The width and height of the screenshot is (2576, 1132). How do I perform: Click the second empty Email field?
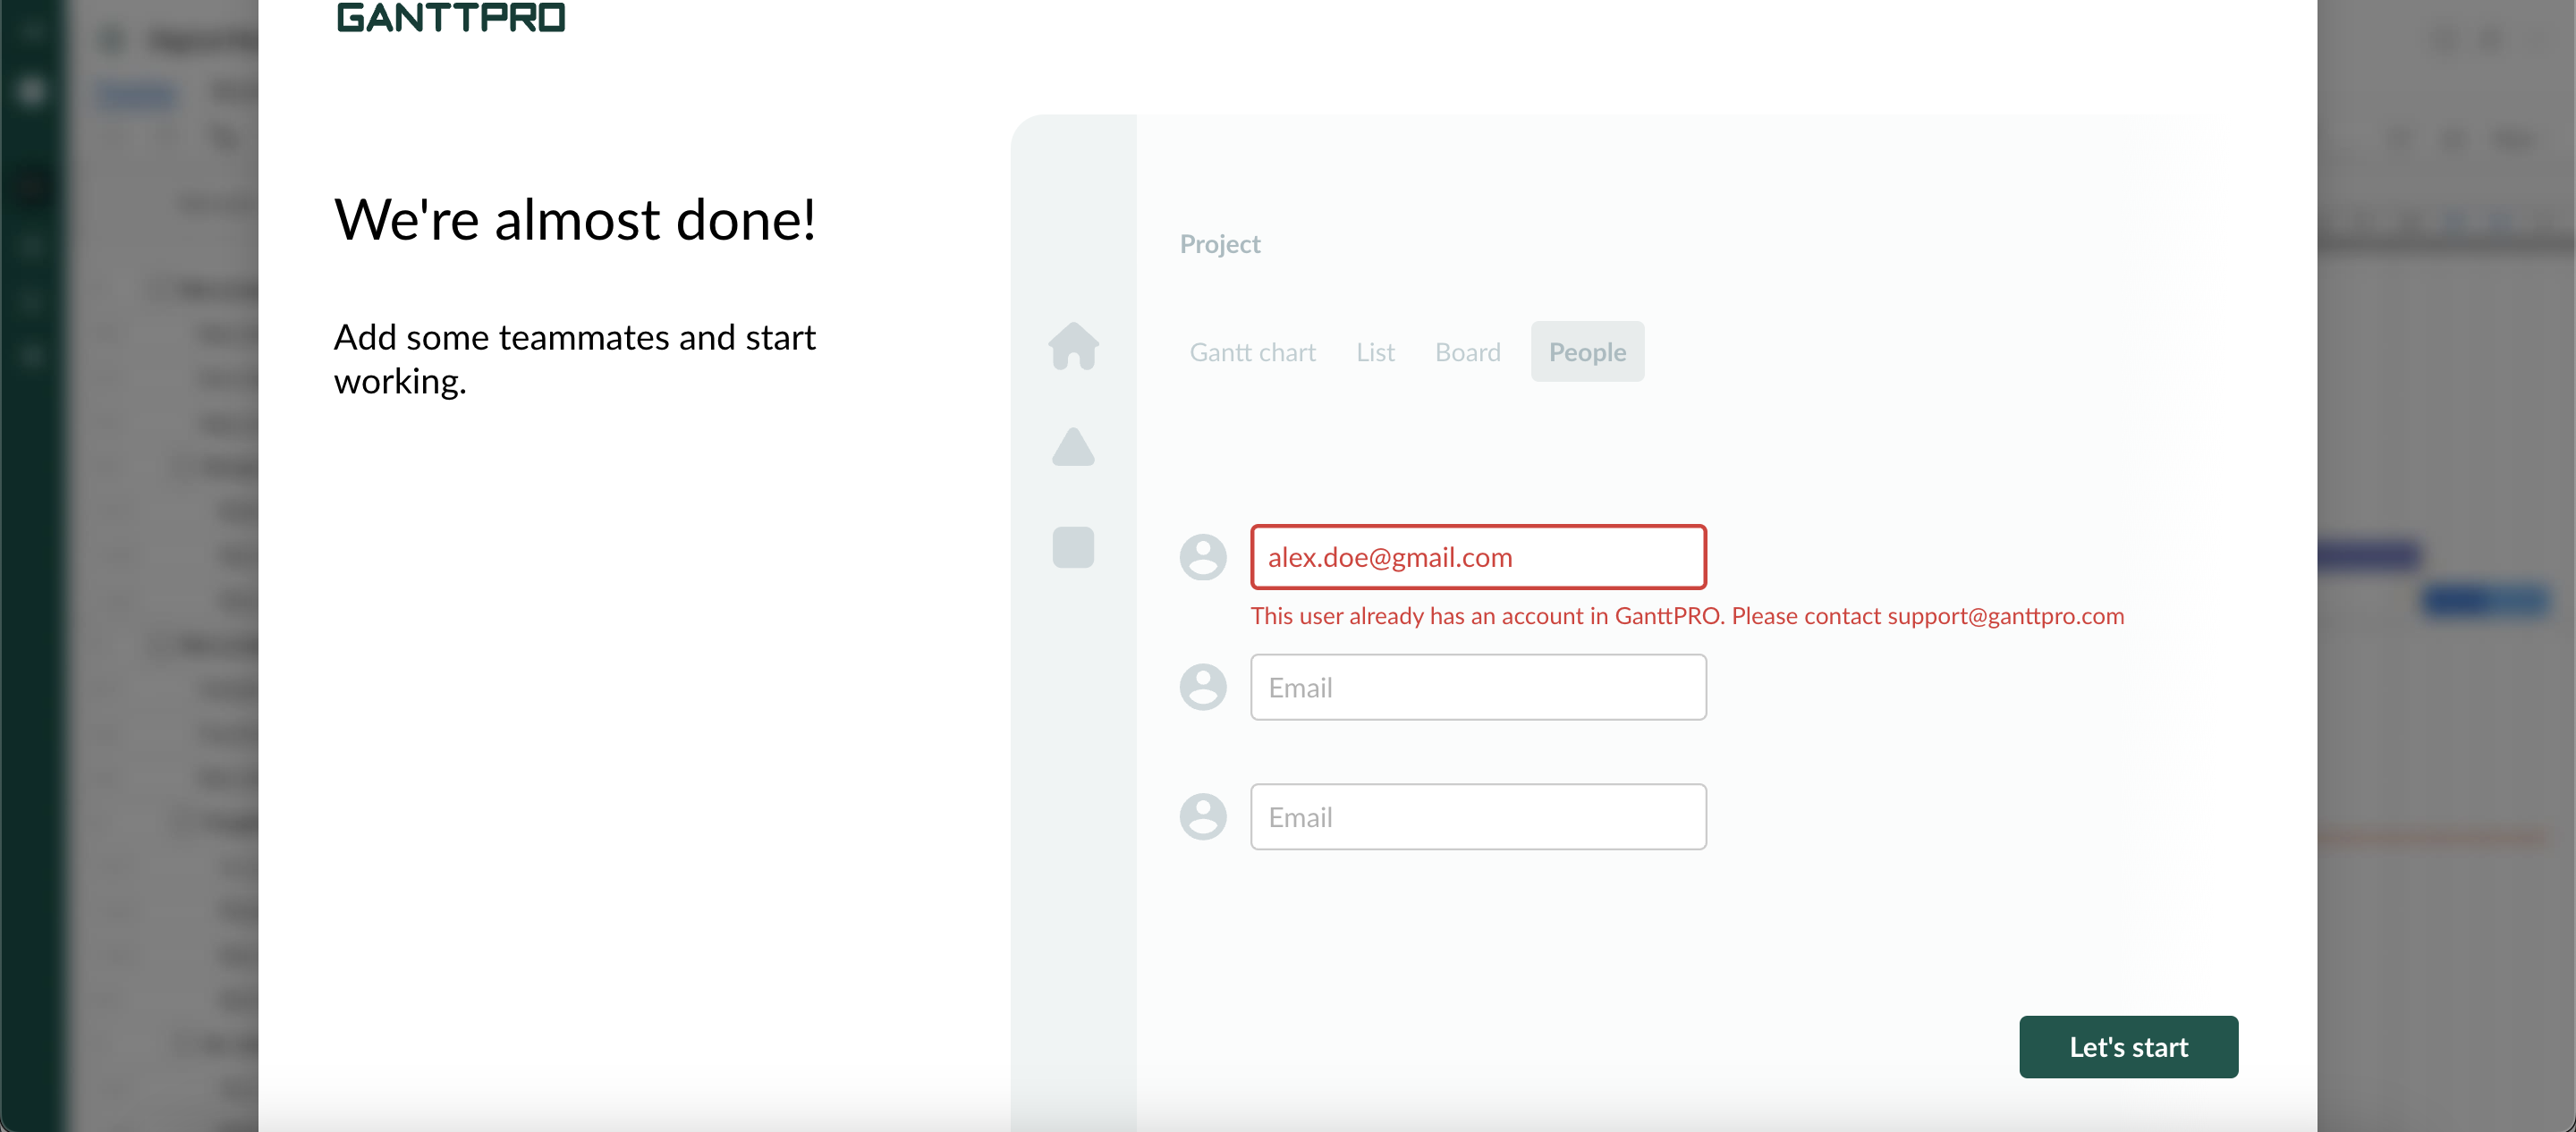coord(1478,687)
